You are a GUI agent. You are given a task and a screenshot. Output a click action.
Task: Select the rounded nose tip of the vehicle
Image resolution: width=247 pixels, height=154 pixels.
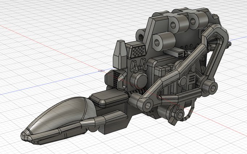(x=26, y=136)
